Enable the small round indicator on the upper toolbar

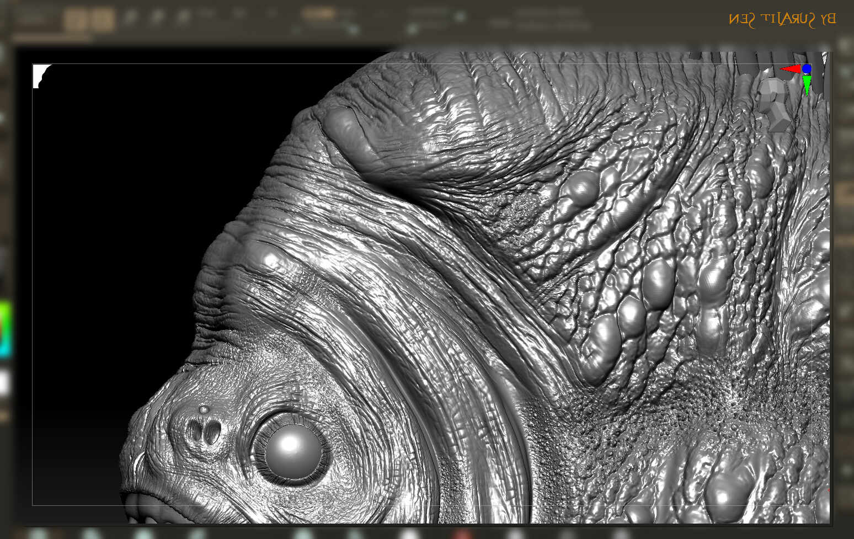(460, 16)
